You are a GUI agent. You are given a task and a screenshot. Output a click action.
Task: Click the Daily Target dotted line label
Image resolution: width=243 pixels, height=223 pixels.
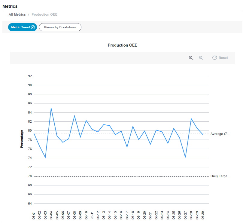click(220, 176)
